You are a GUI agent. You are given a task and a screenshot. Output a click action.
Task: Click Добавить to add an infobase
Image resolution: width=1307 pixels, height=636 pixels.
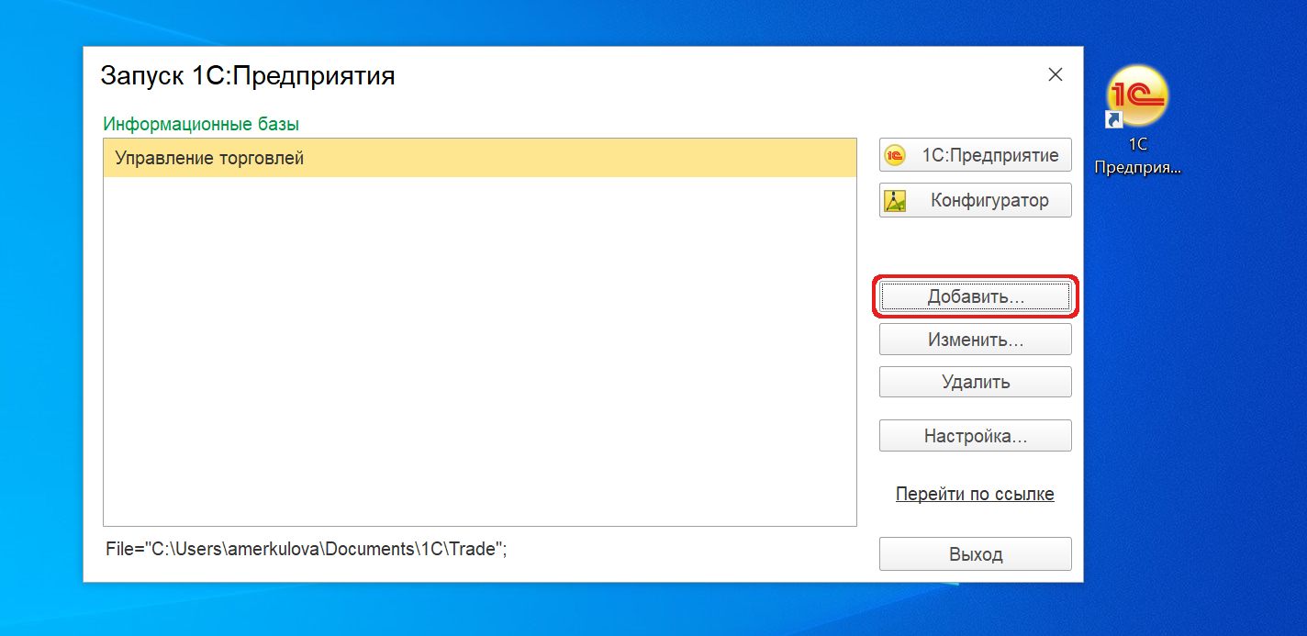[975, 296]
